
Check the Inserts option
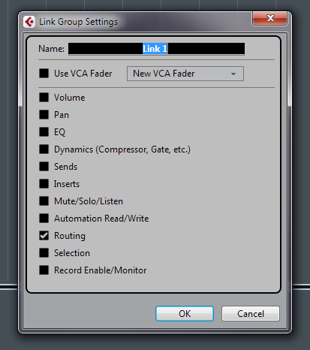pyautogui.click(x=44, y=184)
